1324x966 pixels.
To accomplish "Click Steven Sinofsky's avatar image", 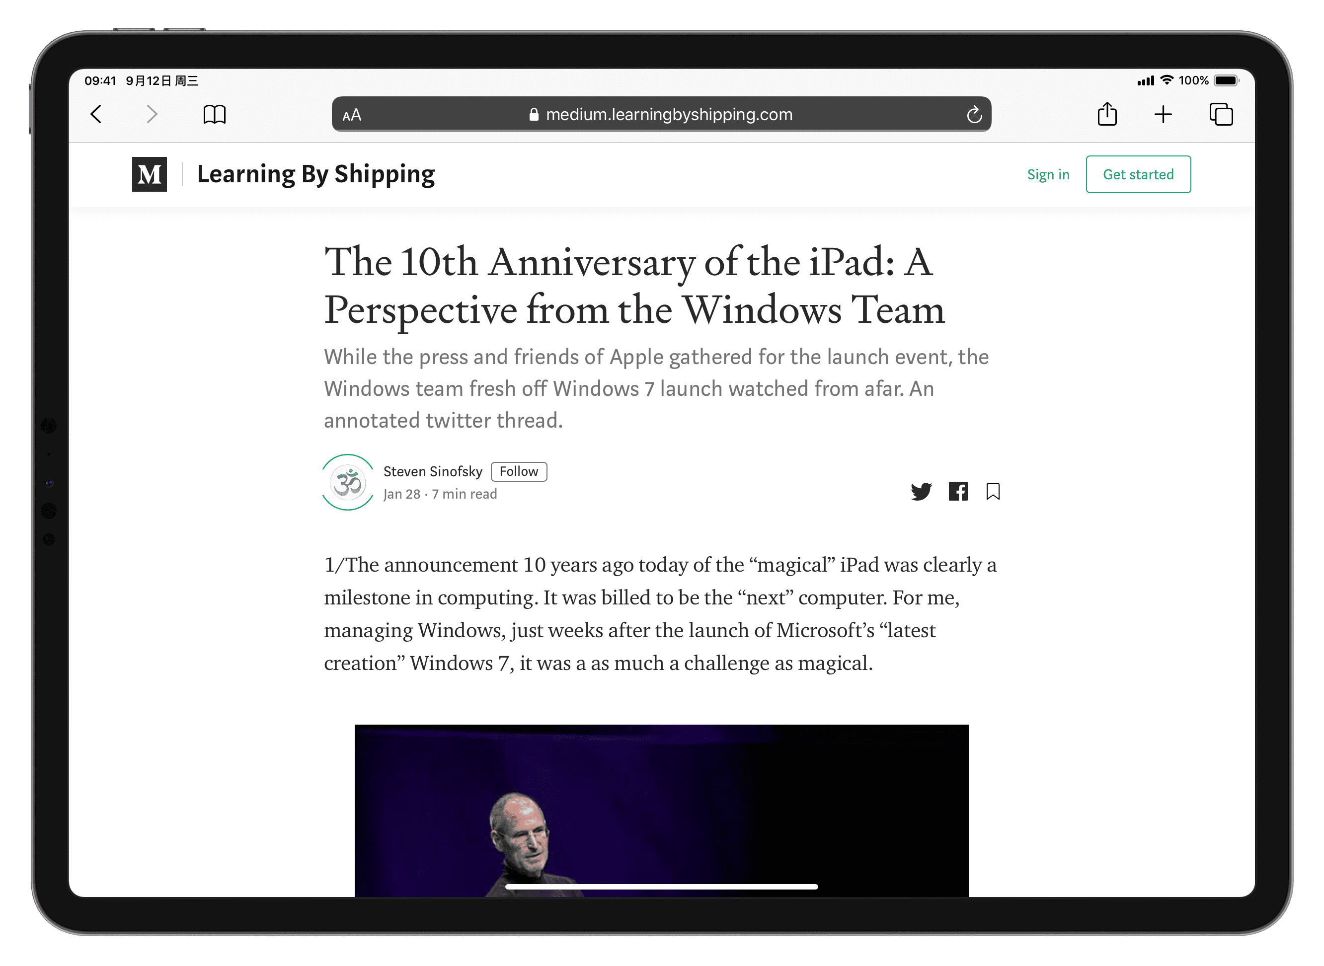I will 349,482.
